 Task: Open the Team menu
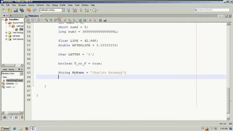tap(70, 5)
